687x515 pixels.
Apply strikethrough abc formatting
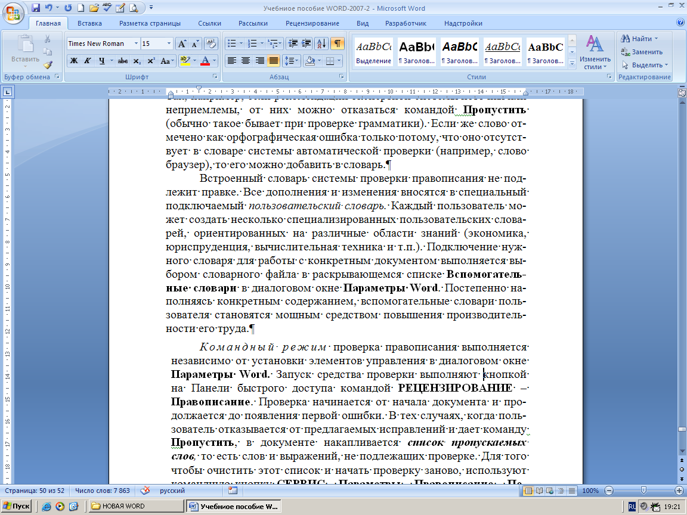click(x=123, y=61)
